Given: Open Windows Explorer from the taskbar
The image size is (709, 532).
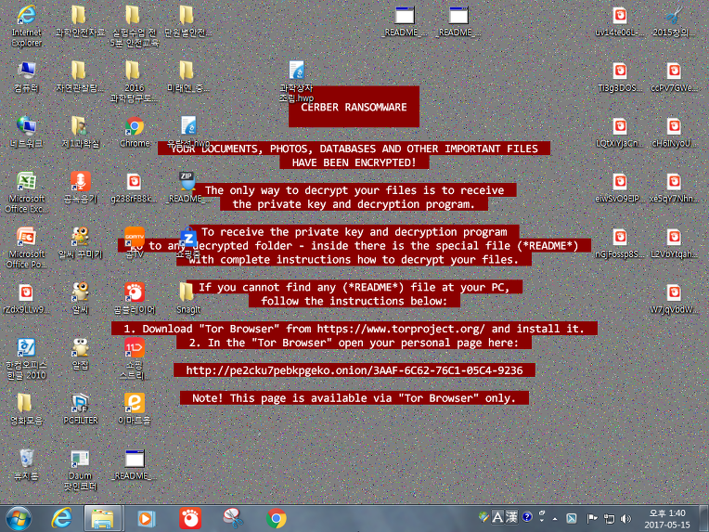Looking at the screenshot, I should click(x=103, y=518).
